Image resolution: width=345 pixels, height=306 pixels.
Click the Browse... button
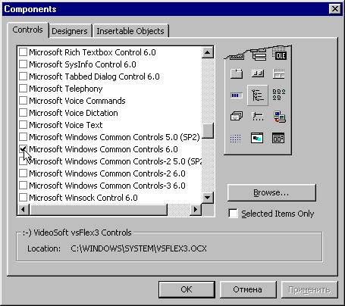point(271,192)
